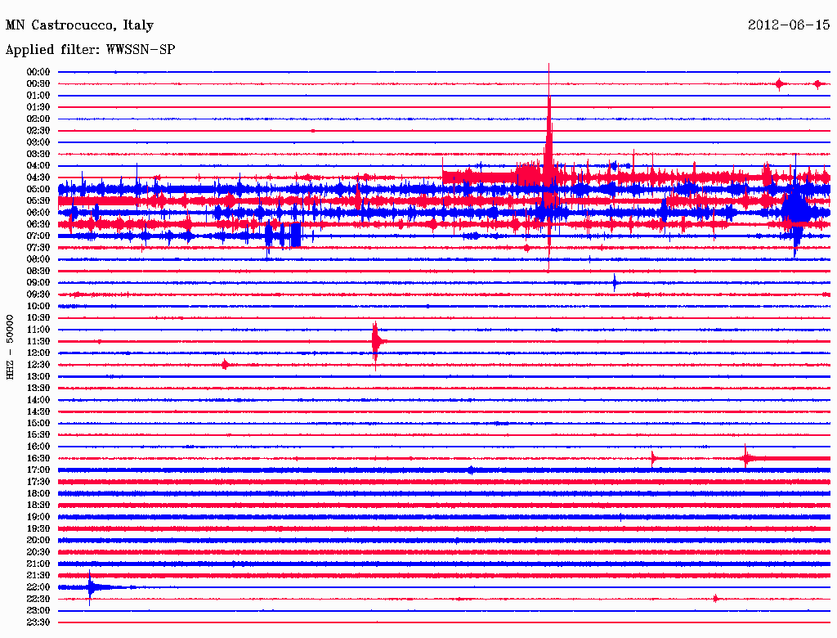
Task: Click the 2012-06-15 date label
Action: [788, 25]
